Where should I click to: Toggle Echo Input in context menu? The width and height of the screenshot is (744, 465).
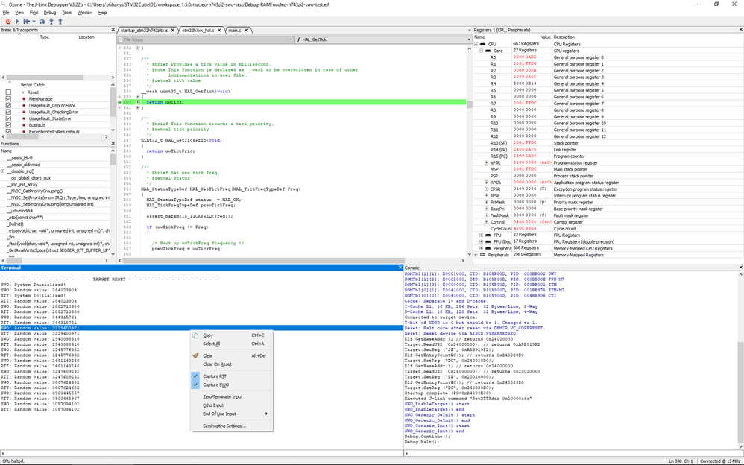(x=232, y=405)
